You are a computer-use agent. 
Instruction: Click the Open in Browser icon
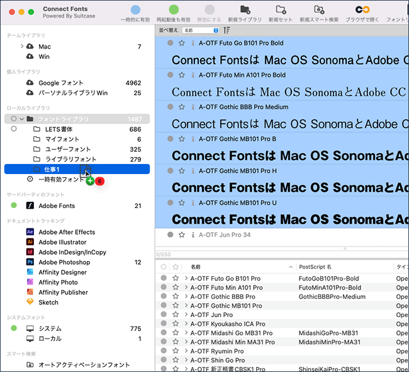tap(362, 10)
